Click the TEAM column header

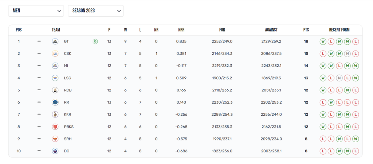tap(56, 30)
